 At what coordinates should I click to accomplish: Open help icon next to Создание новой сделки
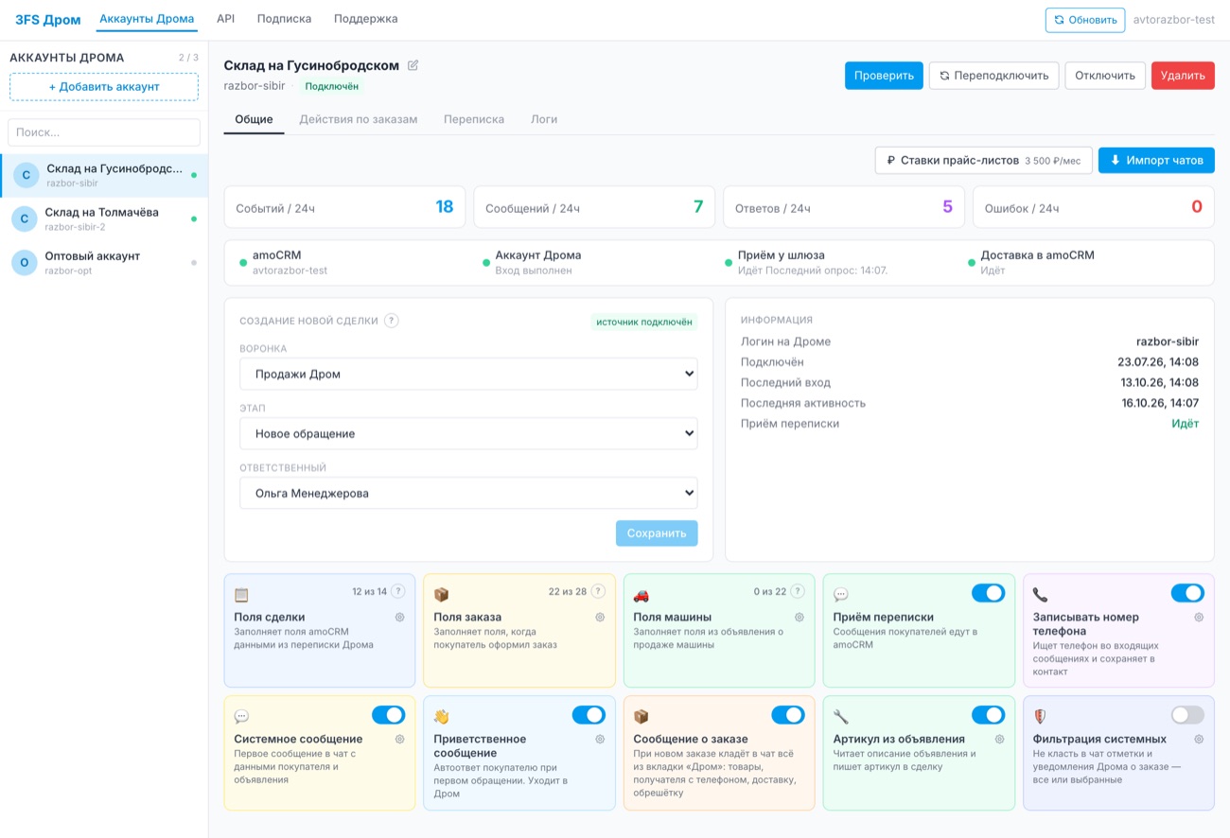coord(392,321)
